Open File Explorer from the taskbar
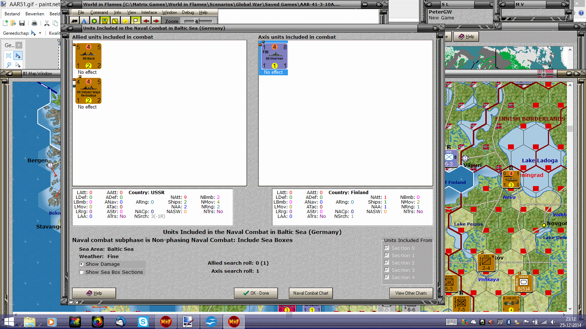 [30, 322]
